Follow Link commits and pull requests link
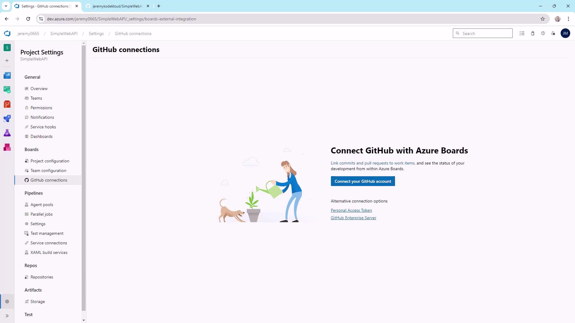Screen dimensions: 575x323 (373, 163)
